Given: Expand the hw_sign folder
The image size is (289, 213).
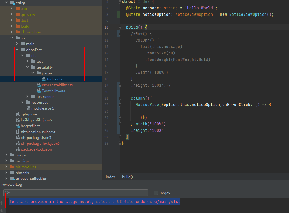Looking at the screenshot, I should [6, 161].
